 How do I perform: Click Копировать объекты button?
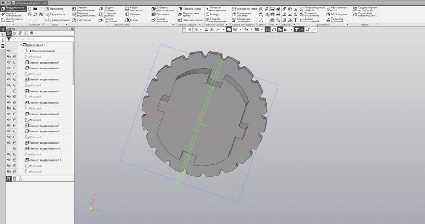point(242,14)
